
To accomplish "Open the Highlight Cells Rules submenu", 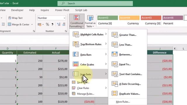I will tap(89, 34).
